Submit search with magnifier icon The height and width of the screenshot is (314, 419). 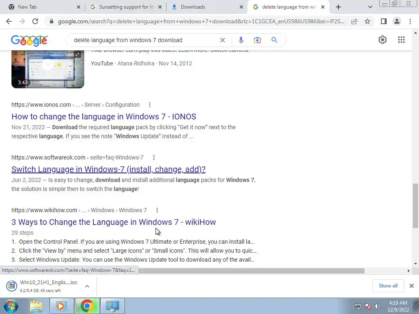point(274,40)
